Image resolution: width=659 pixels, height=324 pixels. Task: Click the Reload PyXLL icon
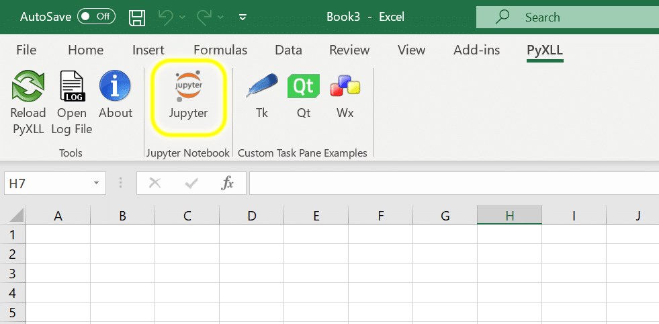point(28,87)
